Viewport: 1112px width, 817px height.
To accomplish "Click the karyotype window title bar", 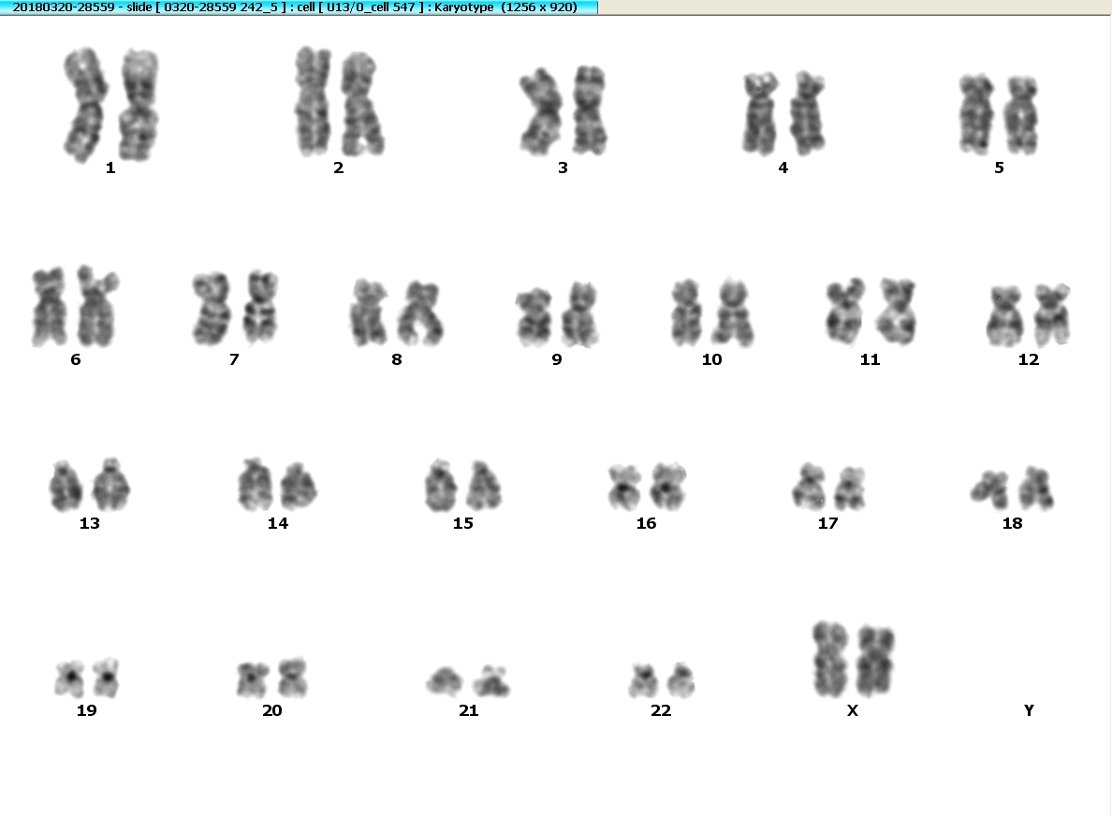I will pyautogui.click(x=299, y=7).
